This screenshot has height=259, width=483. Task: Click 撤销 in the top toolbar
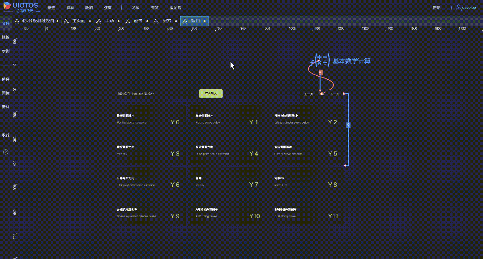[89, 8]
